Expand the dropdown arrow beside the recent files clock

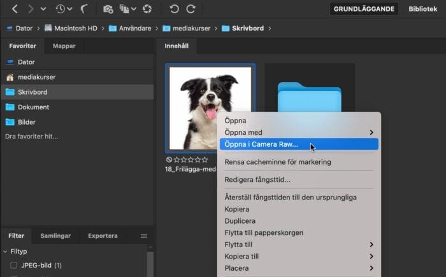coord(69,9)
